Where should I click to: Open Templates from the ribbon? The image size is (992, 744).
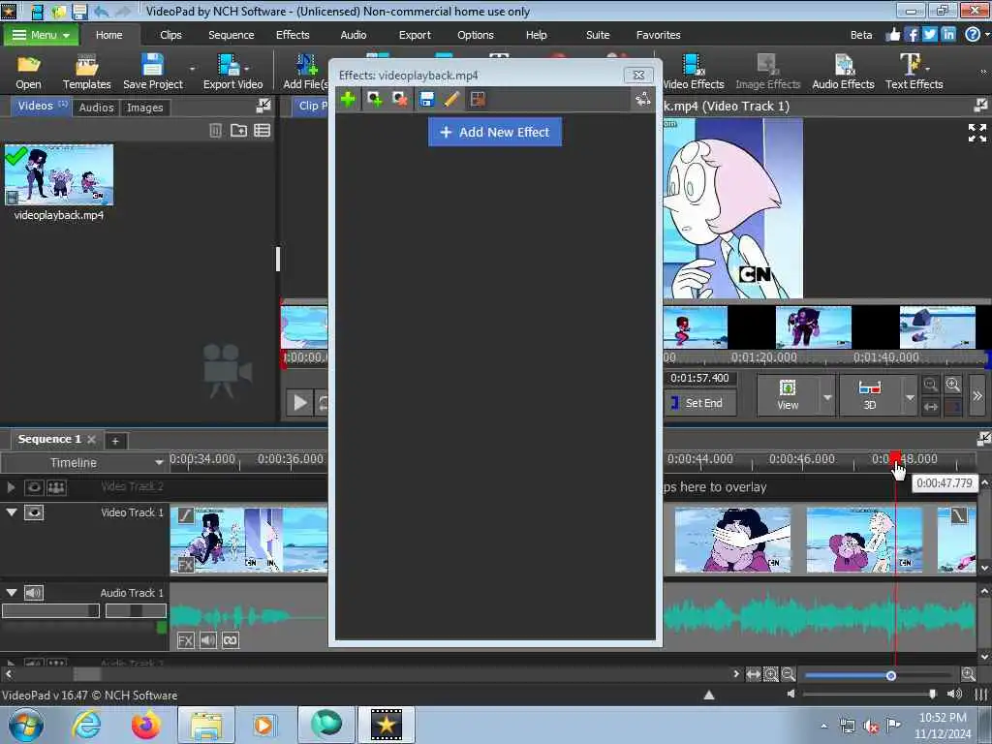tap(86, 72)
